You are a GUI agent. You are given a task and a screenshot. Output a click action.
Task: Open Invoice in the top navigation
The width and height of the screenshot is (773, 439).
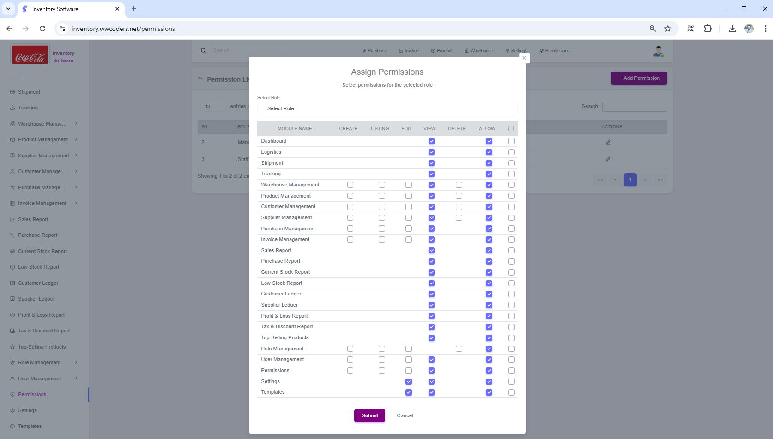click(409, 51)
